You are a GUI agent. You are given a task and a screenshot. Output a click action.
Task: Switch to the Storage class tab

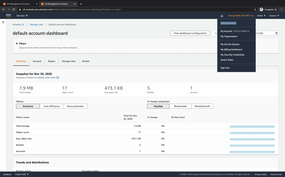coord(69,61)
